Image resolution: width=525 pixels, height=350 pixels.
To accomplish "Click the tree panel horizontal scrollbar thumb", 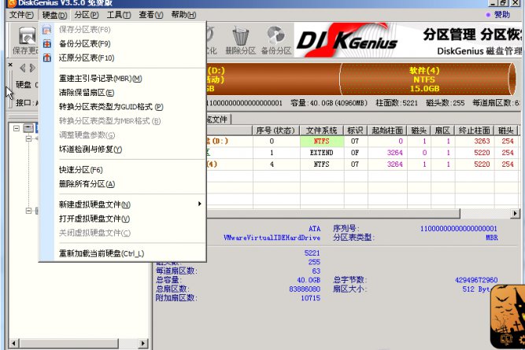I will click(69, 343).
